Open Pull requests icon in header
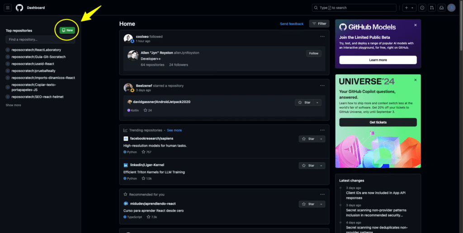The width and height of the screenshot is (463, 233). point(432,8)
